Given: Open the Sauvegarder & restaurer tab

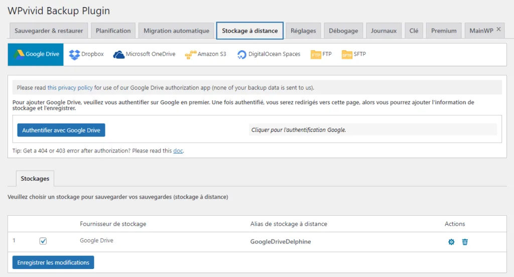Looking at the screenshot, I should tap(49, 31).
